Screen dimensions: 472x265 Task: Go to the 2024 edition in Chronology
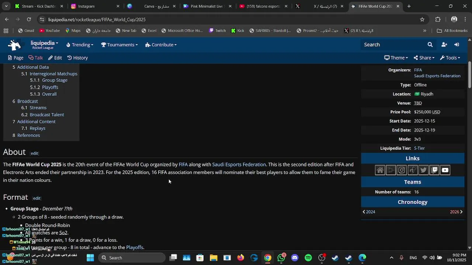click(369, 212)
